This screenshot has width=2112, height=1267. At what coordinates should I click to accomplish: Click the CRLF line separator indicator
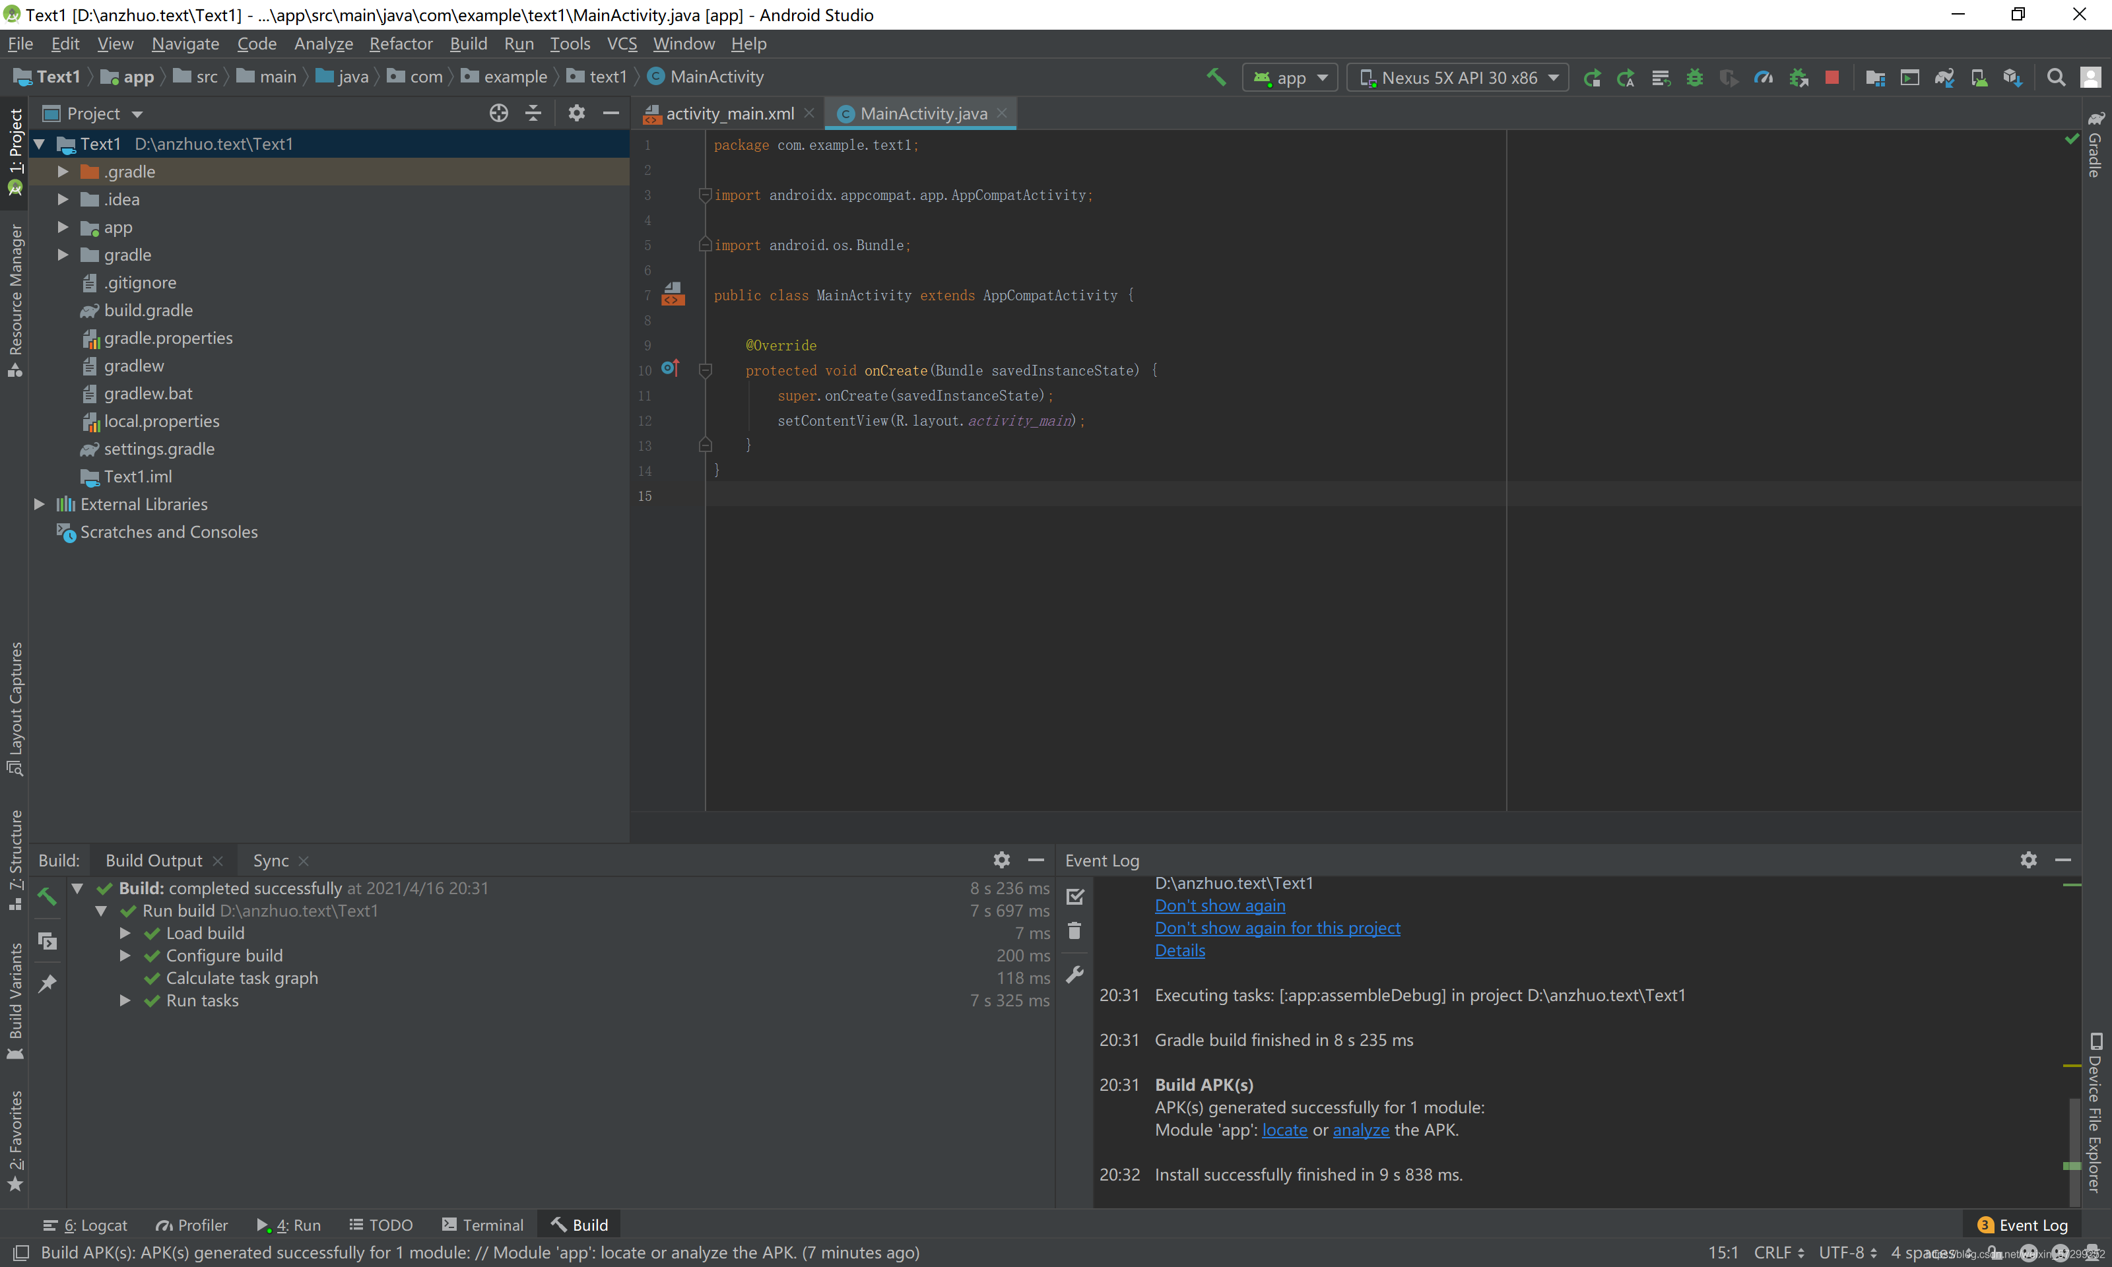point(1778,1252)
